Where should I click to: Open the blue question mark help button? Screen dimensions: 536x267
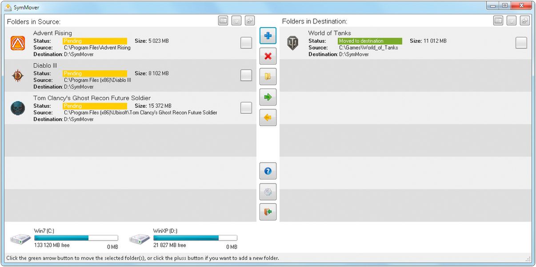(268, 171)
